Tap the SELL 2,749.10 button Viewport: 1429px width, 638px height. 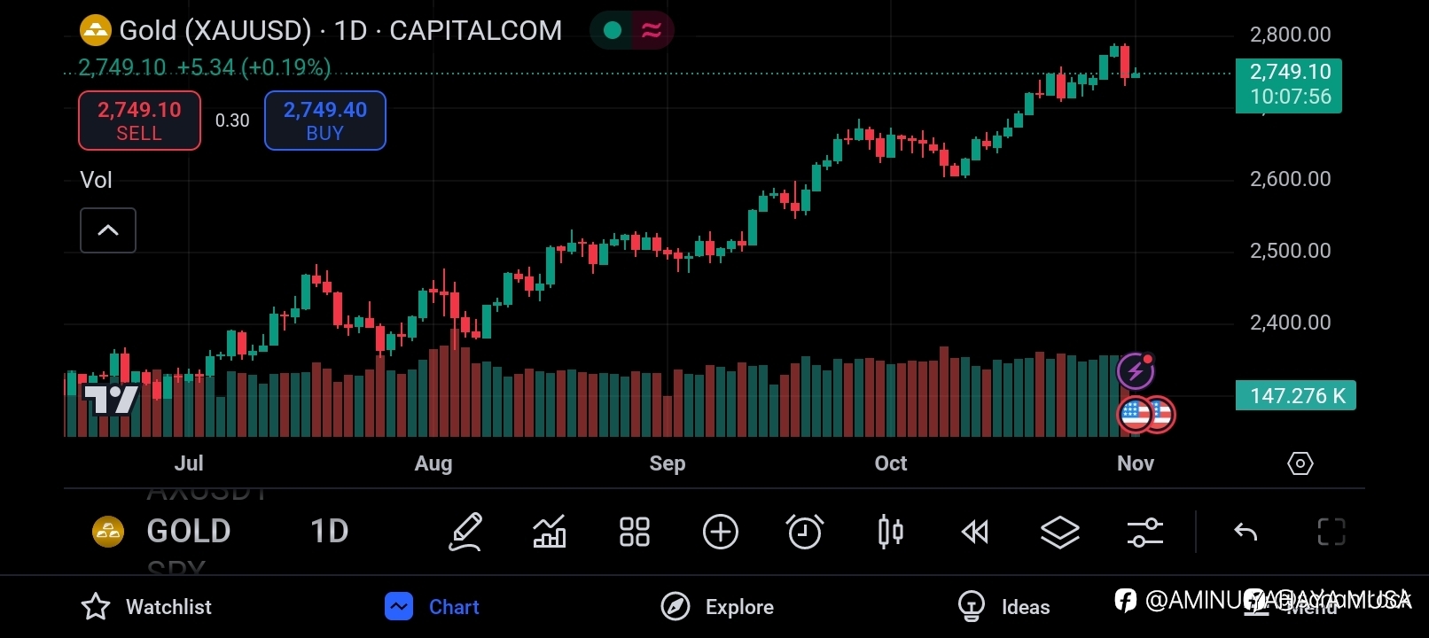139,121
